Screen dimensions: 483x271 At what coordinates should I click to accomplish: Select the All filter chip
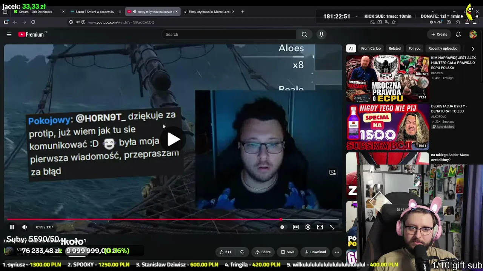pos(351,49)
